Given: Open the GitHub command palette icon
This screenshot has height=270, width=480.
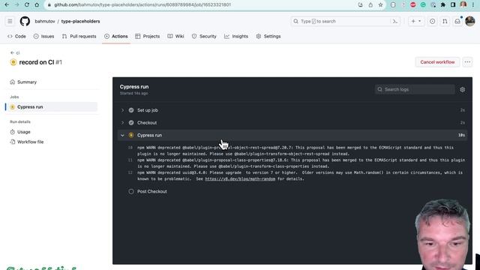Looking at the screenshot, I should [395, 22].
